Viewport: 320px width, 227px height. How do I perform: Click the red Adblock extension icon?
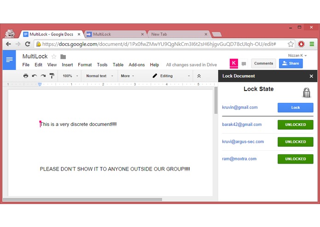pos(301,44)
